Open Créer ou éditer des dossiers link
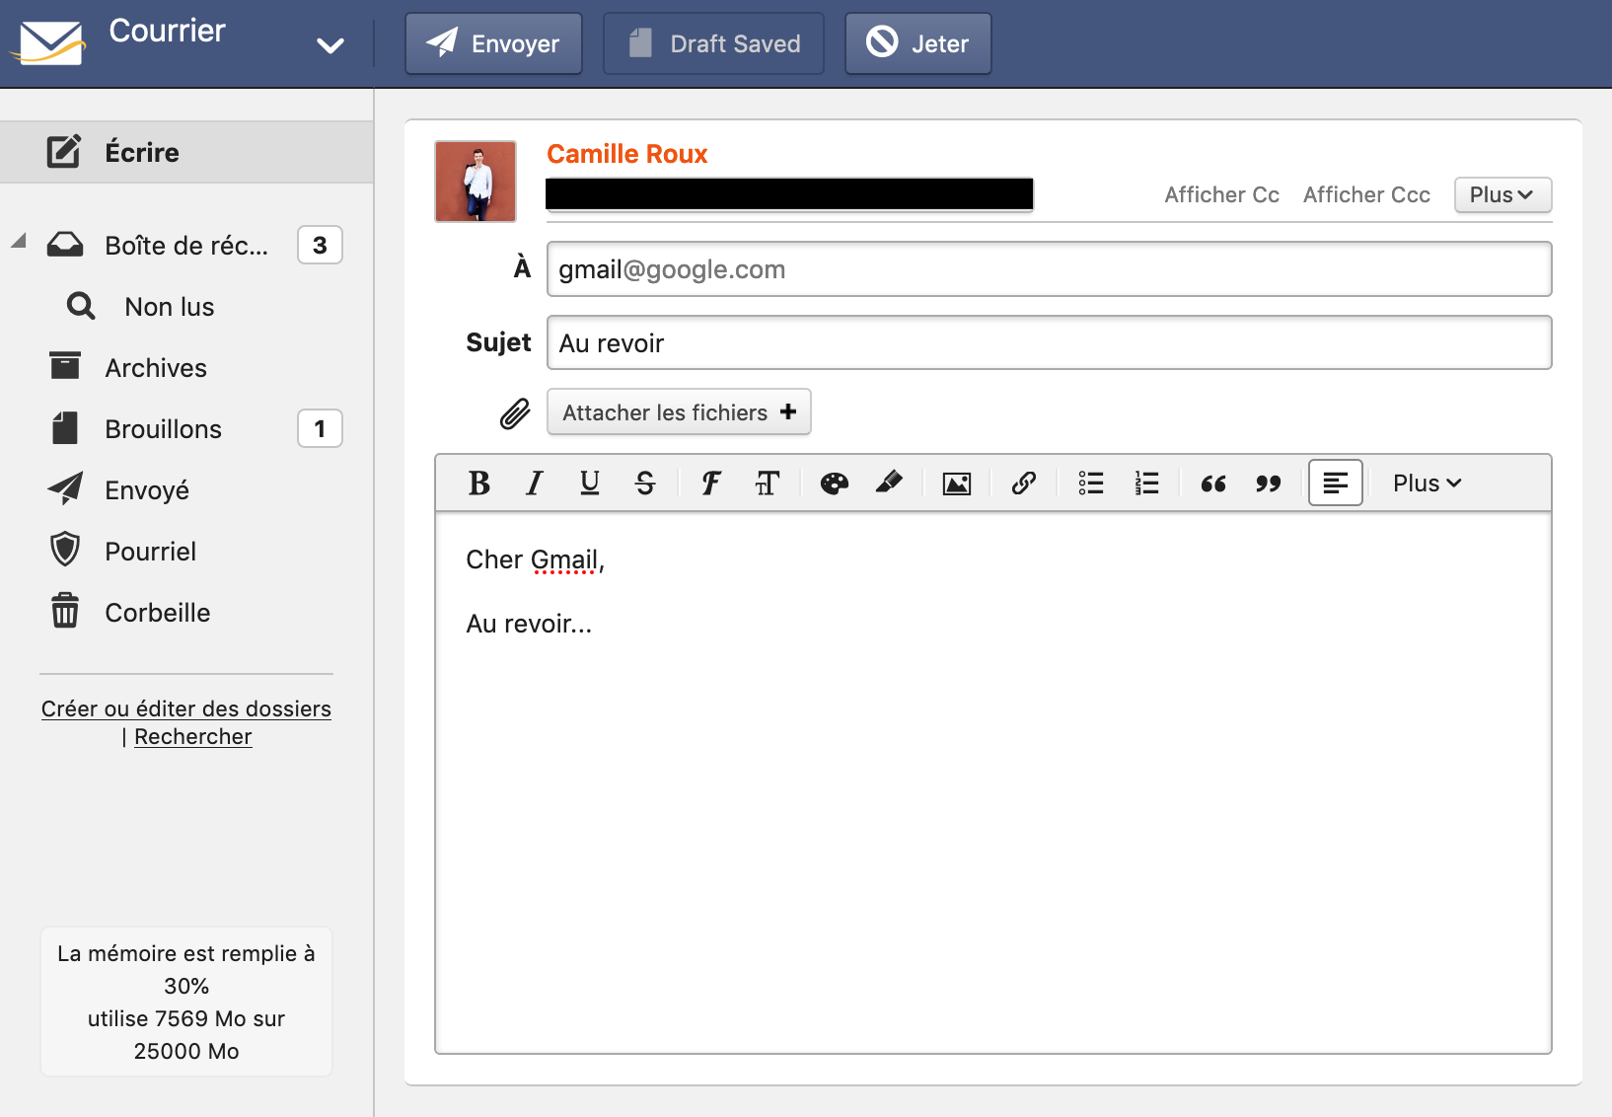 tap(186, 708)
